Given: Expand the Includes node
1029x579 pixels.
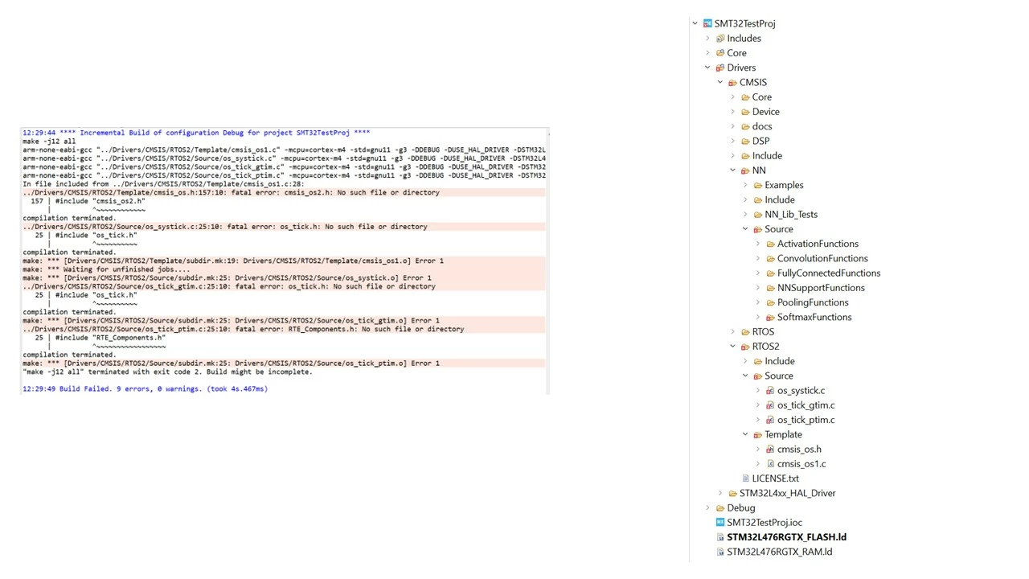Looking at the screenshot, I should tap(708, 38).
